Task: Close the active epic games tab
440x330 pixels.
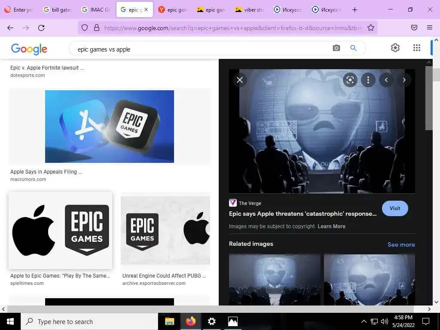Action: click(146, 9)
